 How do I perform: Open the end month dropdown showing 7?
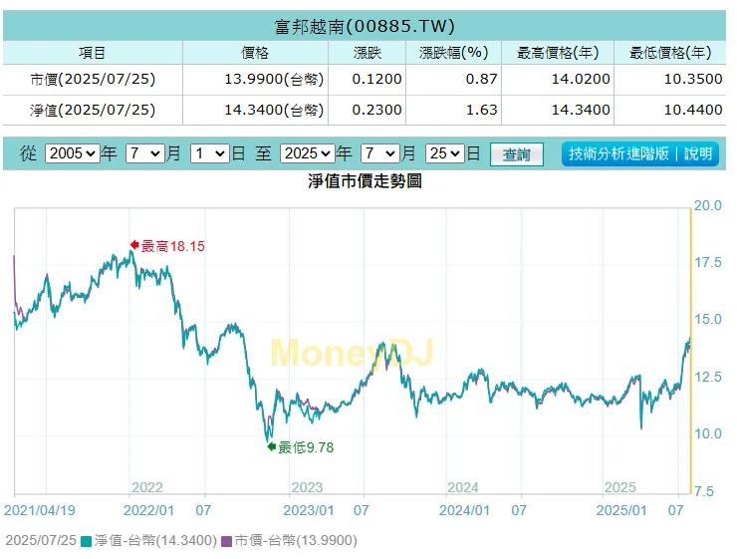pos(380,153)
